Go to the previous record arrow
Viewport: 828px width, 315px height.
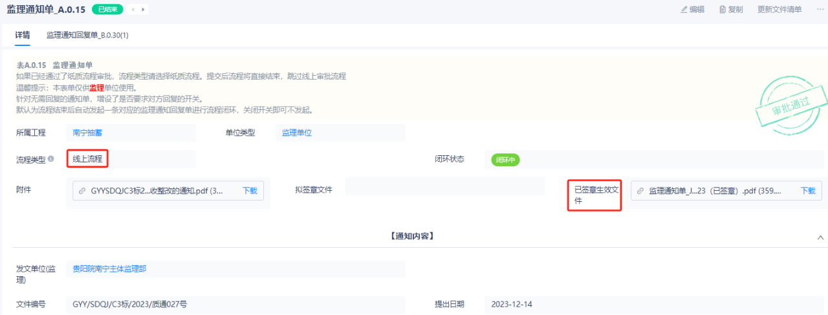[x=133, y=10]
